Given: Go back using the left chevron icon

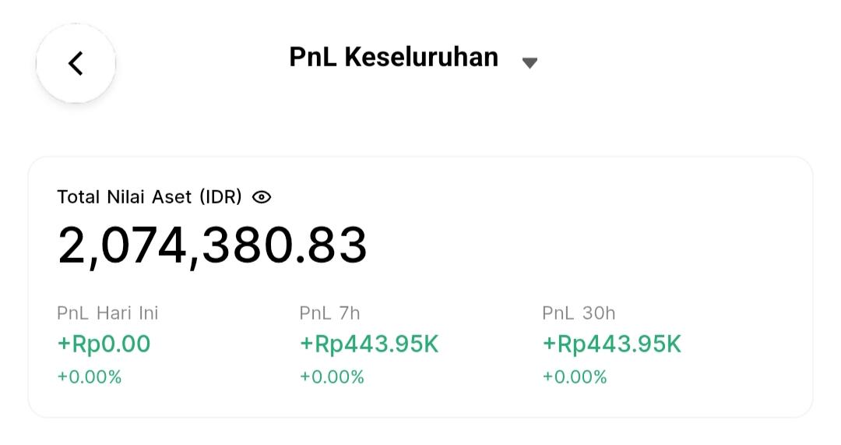Looking at the screenshot, I should pyautogui.click(x=76, y=63).
